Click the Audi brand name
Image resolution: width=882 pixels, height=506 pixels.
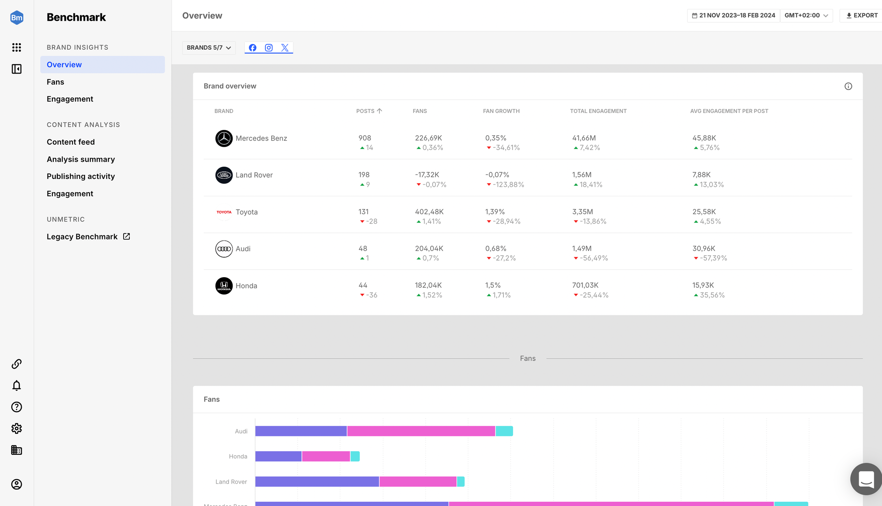[x=243, y=249]
